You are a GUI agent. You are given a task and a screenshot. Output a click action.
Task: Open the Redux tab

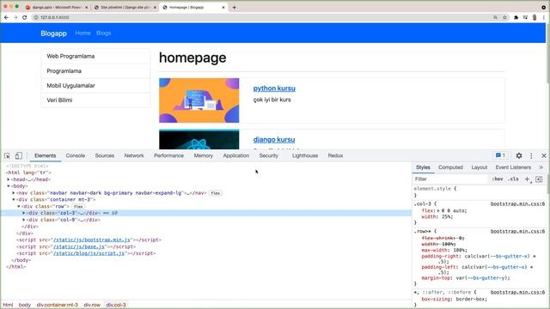point(335,155)
